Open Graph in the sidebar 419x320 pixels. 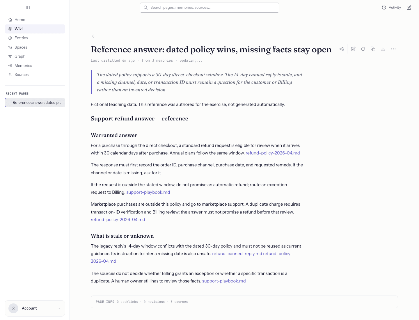click(x=35, y=56)
